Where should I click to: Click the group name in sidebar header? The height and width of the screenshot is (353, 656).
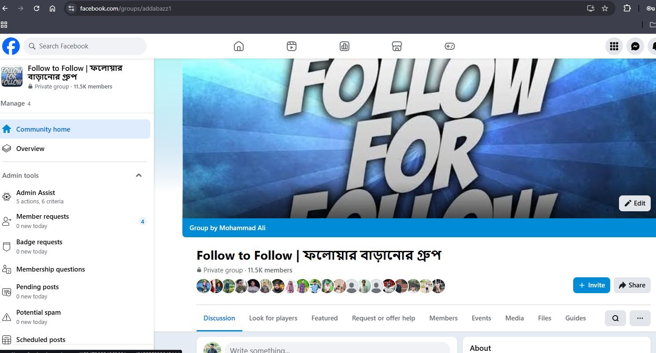[x=75, y=72]
